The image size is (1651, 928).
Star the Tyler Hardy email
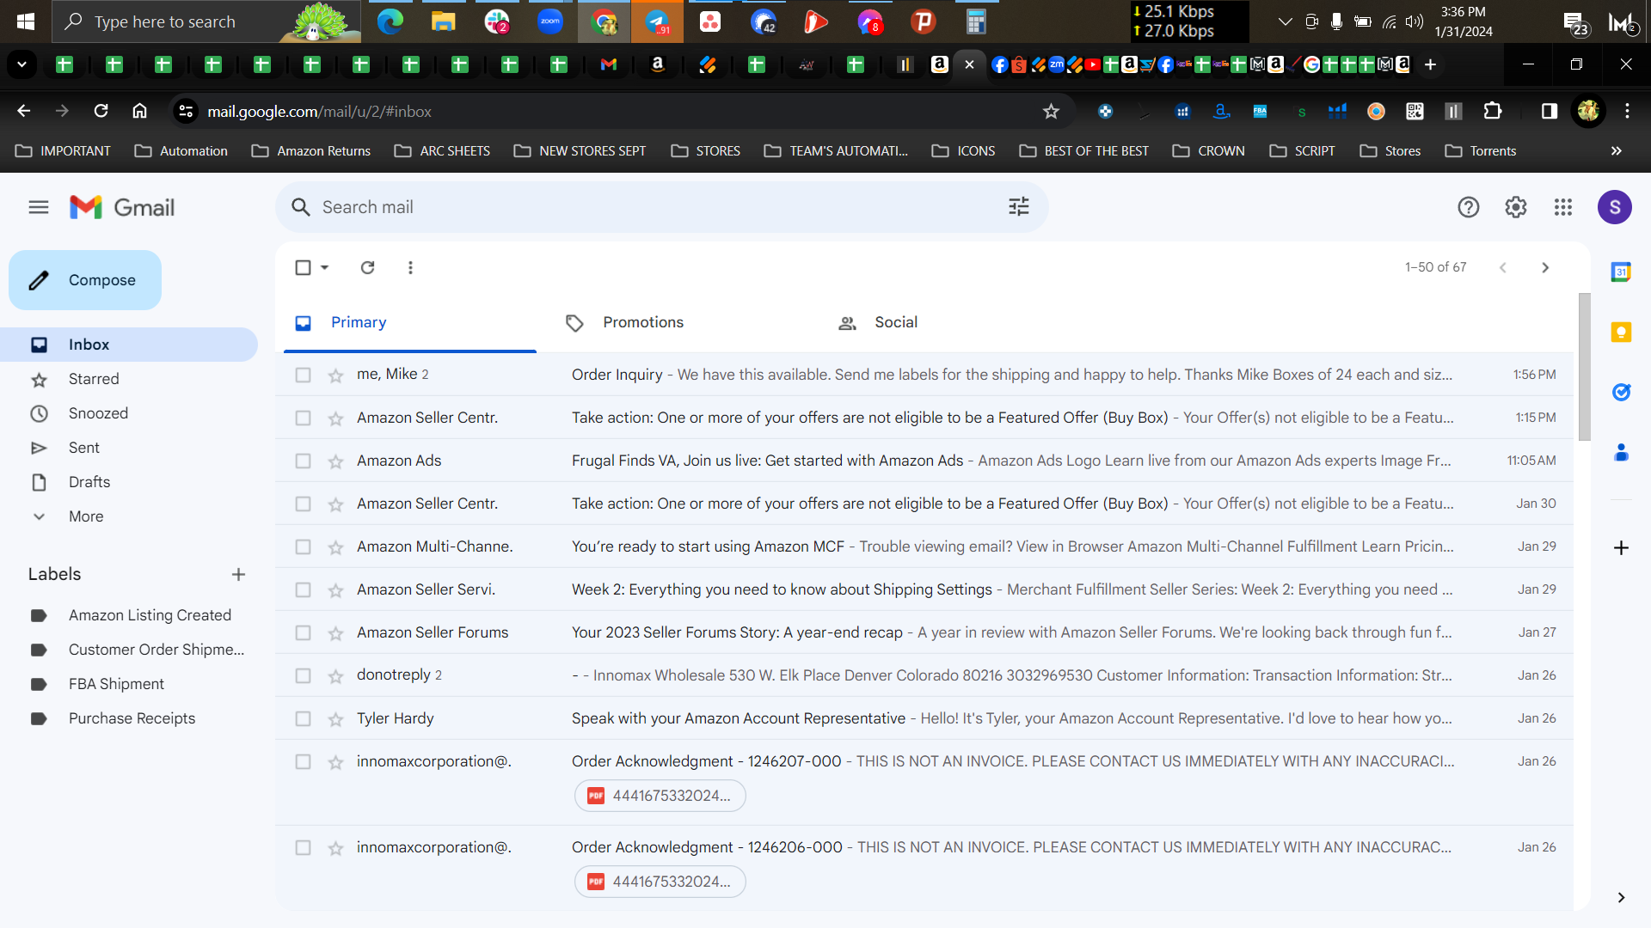[x=335, y=719]
